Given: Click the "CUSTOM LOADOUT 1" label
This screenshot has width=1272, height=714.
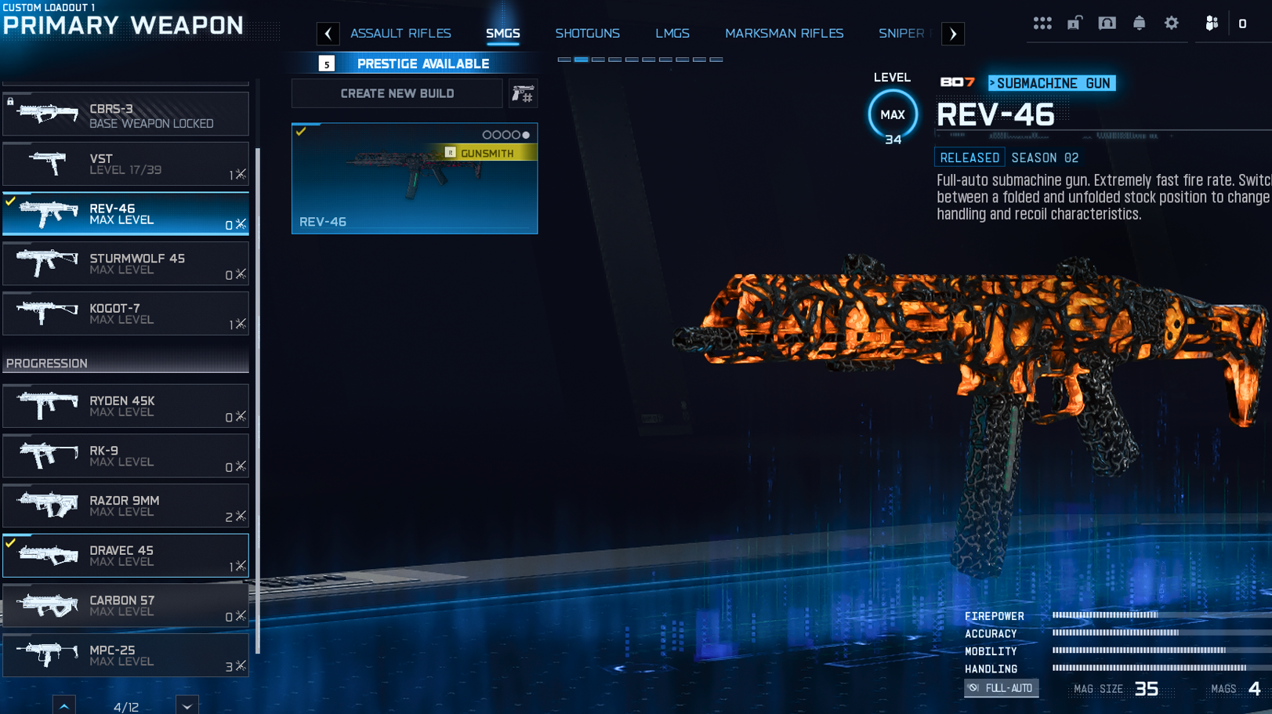Looking at the screenshot, I should point(49,7).
